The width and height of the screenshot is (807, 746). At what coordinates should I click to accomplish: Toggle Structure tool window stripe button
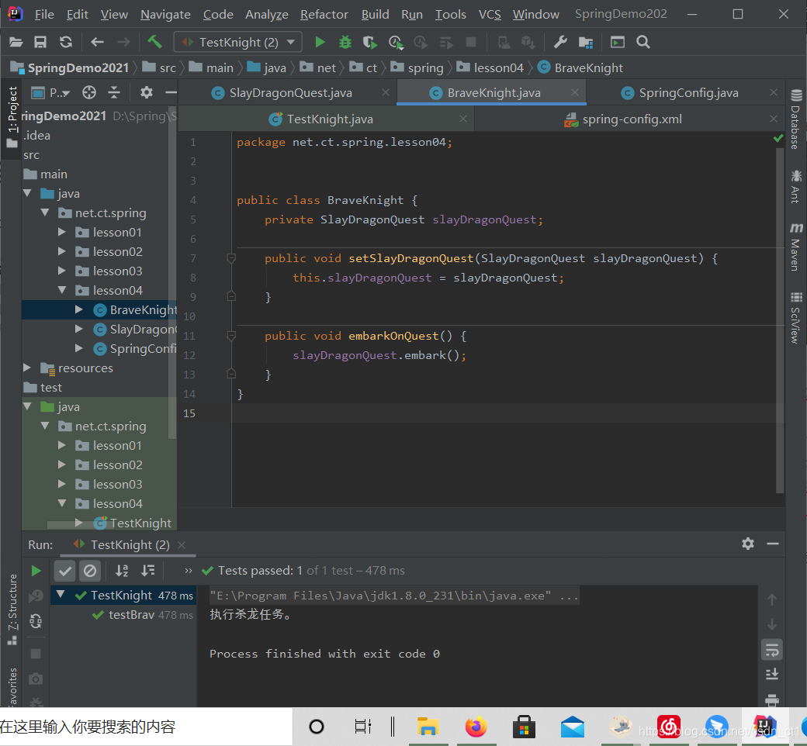(x=12, y=610)
